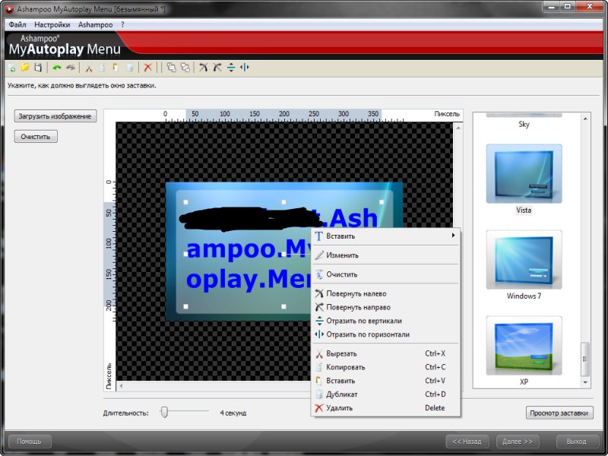
Task: Choose Удалить Delete in the context menu
Action: pos(385,407)
